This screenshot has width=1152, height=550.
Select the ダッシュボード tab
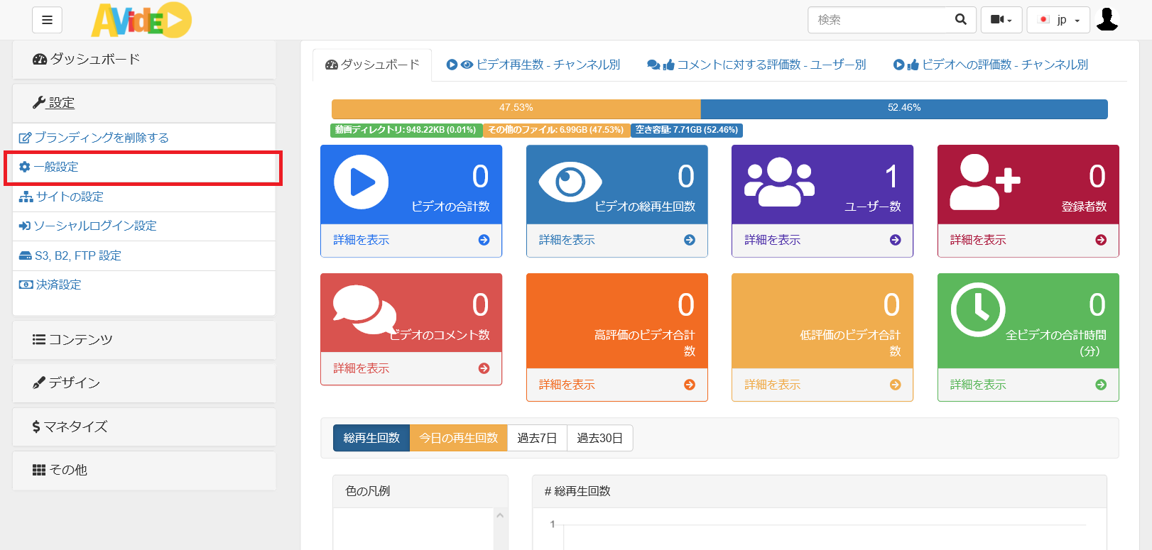[372, 65]
